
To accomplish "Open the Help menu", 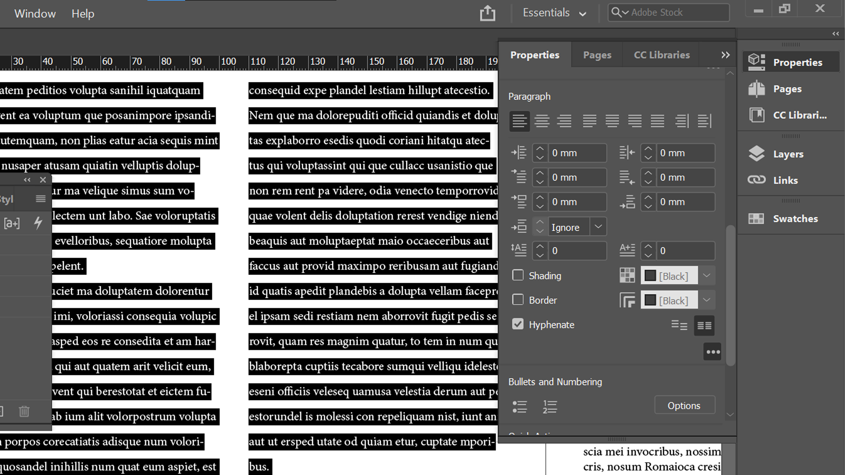I will [83, 14].
